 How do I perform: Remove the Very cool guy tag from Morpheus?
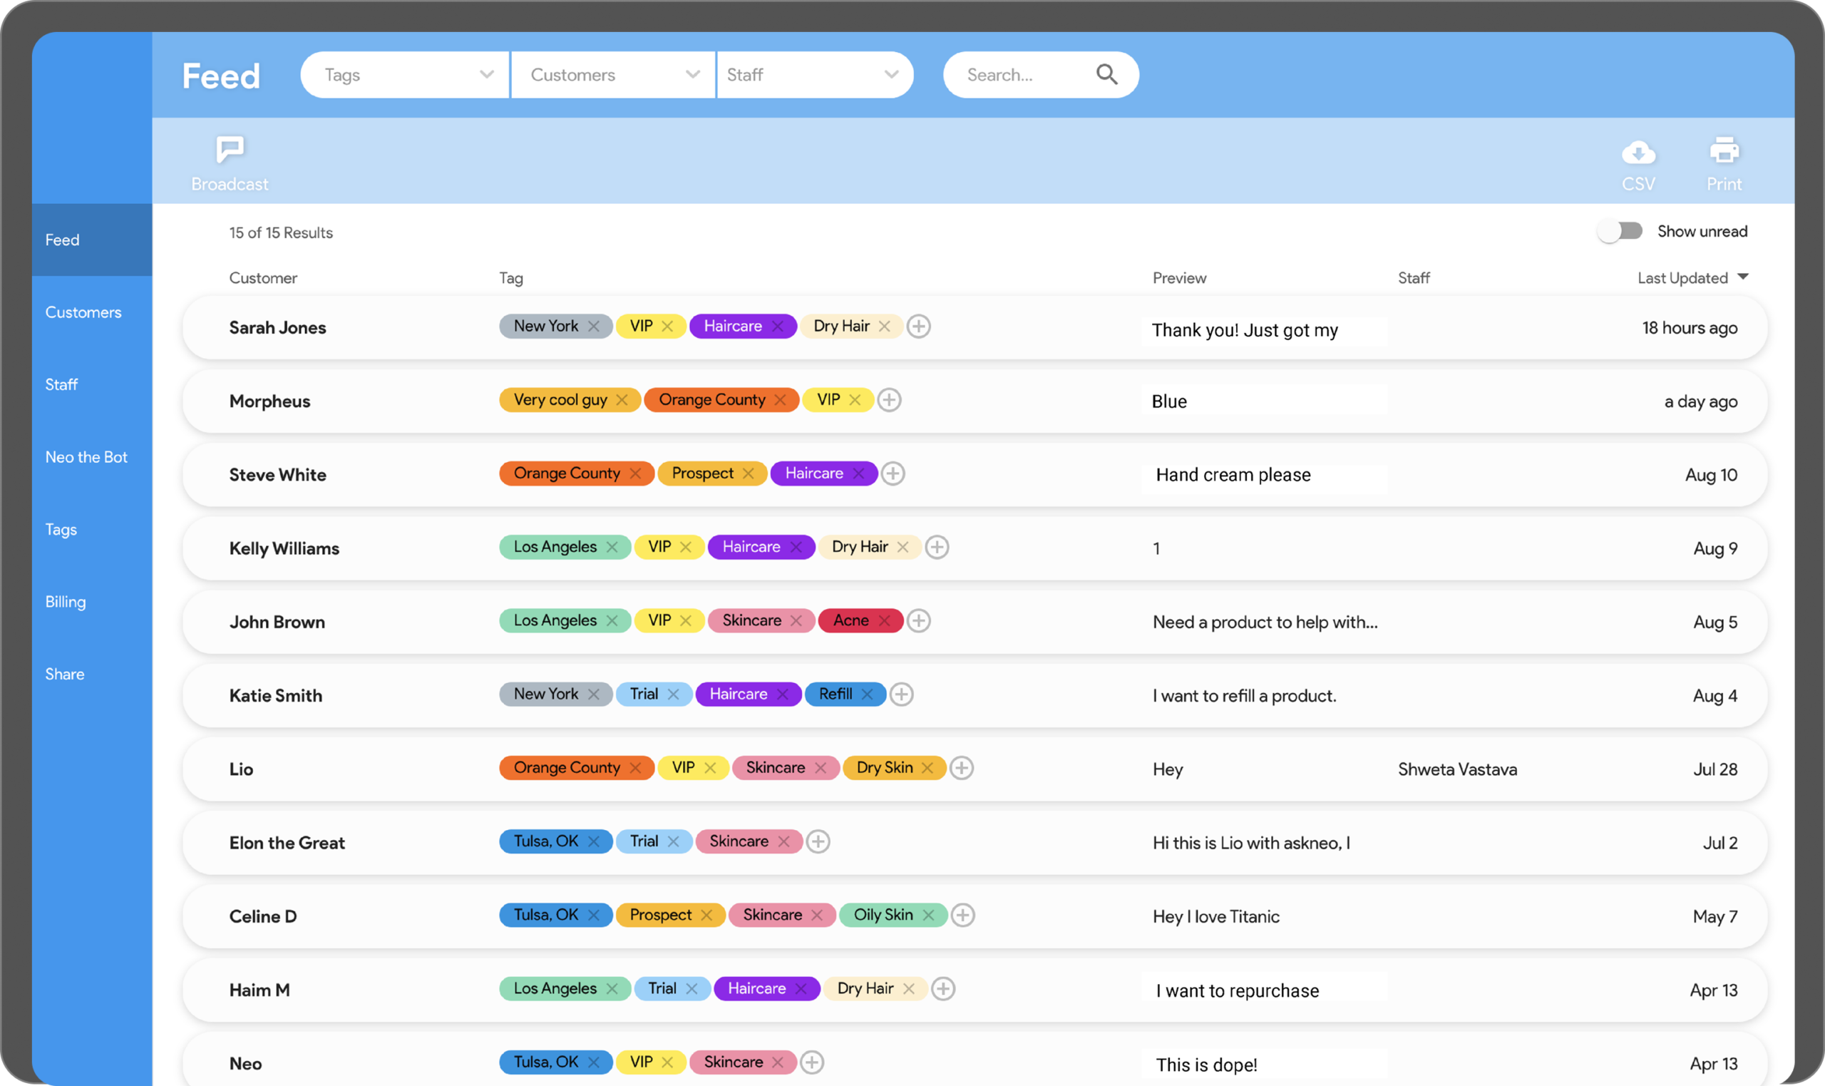[x=622, y=400]
